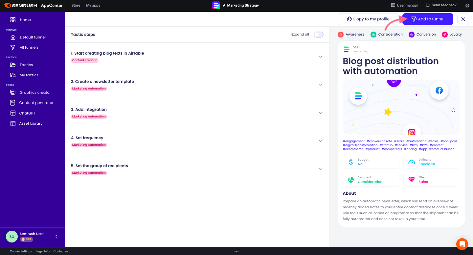Expand step 1 Start creating blog texts
This screenshot has height=255, width=473.
coord(321,57)
